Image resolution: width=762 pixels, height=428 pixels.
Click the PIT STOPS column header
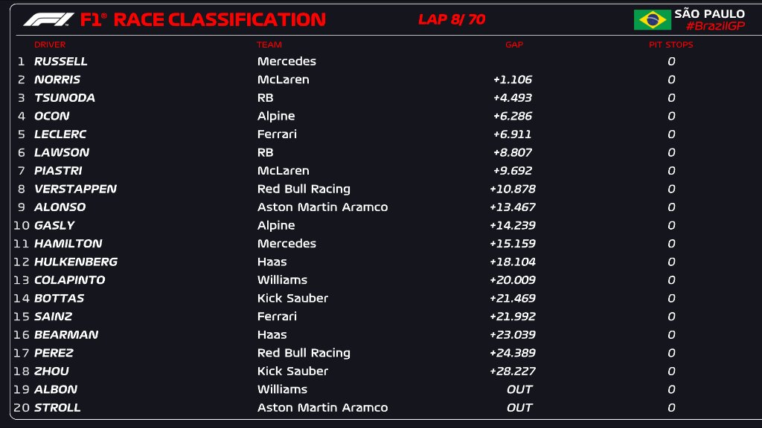coord(670,45)
